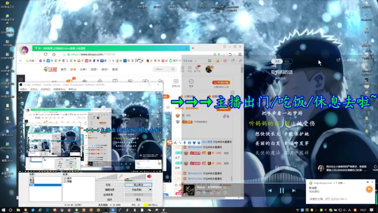
Task: Close the msg.douyu.com notification popup
Action: (372, 182)
